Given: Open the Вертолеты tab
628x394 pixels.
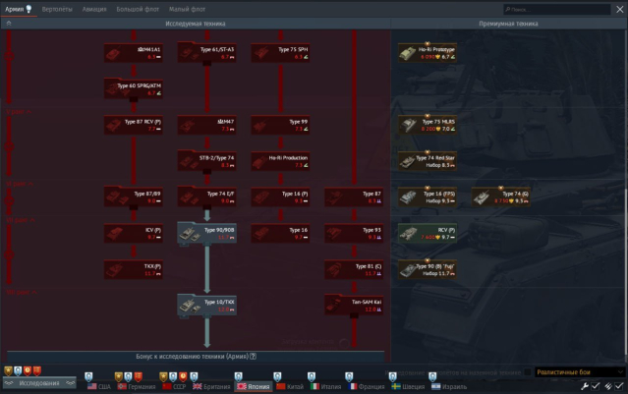Looking at the screenshot, I should [x=57, y=9].
